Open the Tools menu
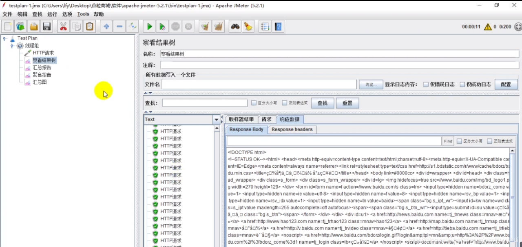The image size is (522, 247). pos(83,14)
